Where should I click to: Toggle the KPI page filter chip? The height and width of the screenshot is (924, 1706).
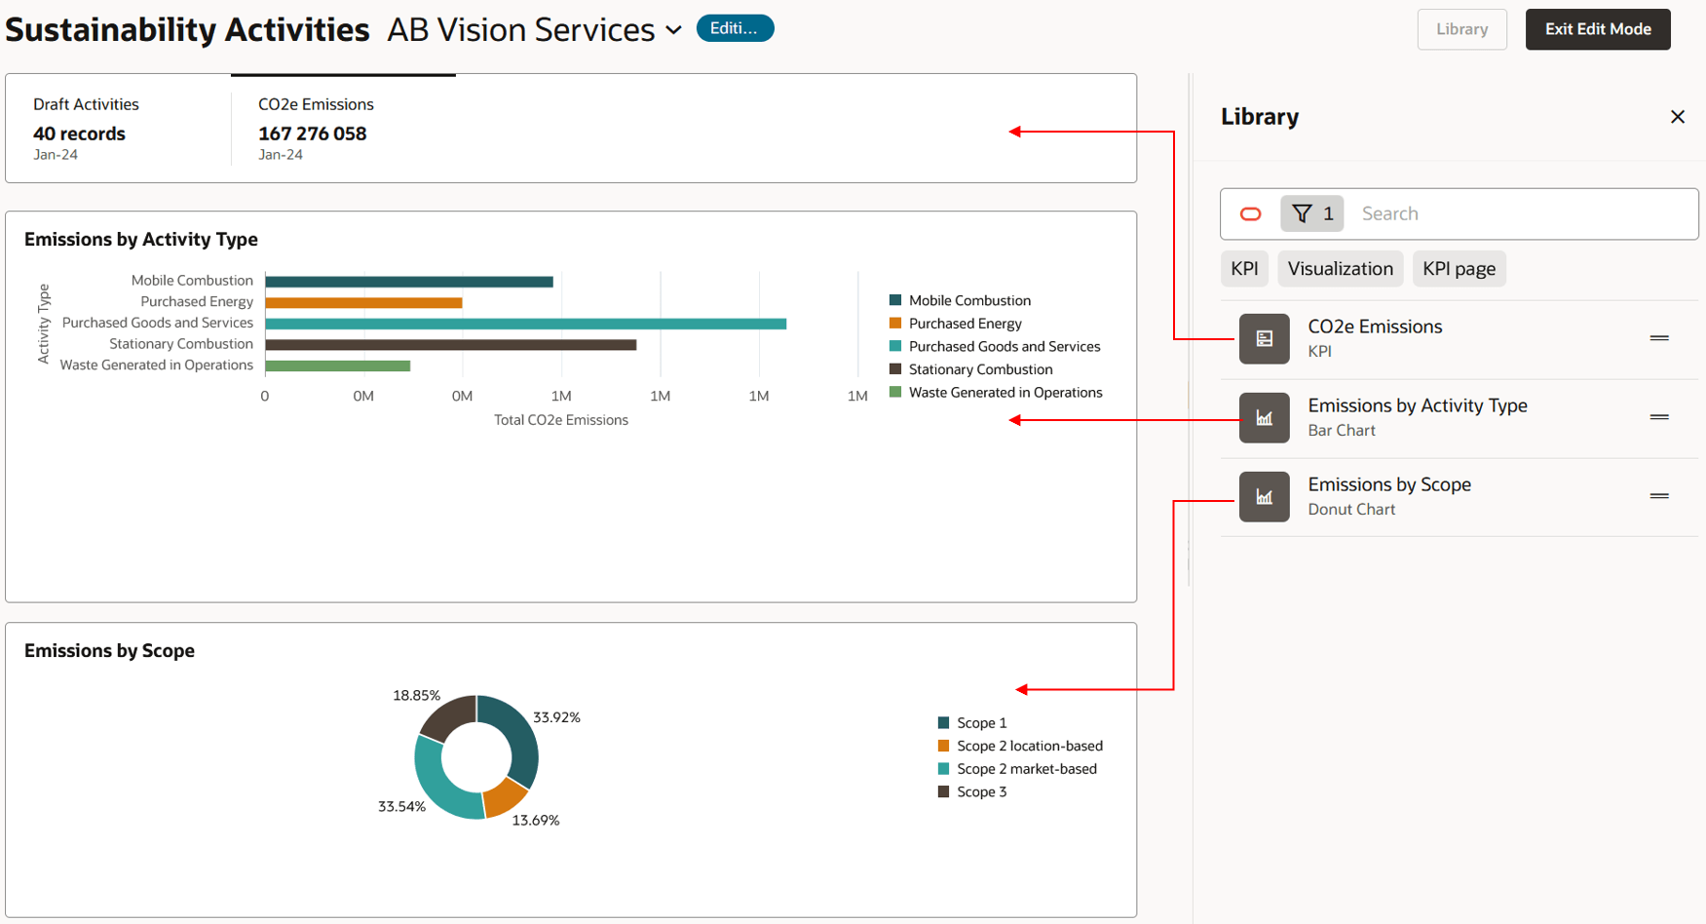1459,268
